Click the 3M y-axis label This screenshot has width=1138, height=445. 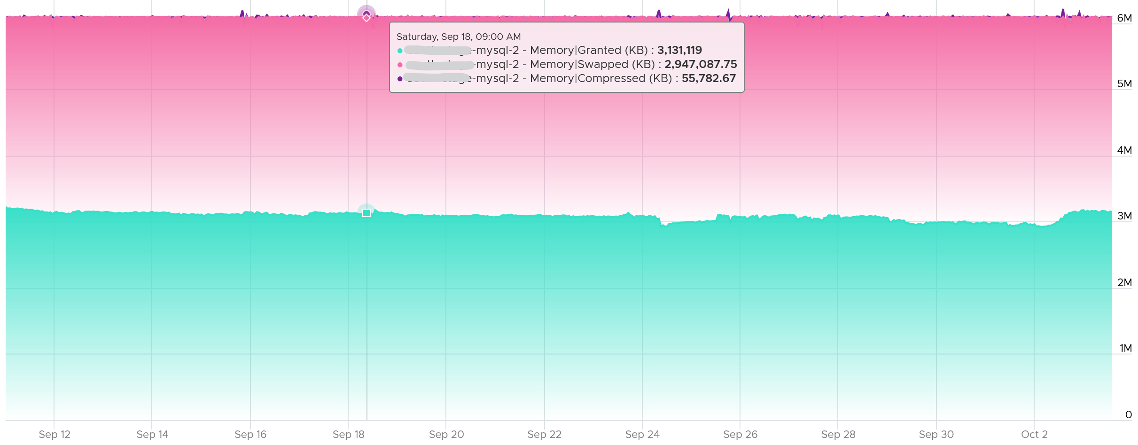coord(1124,216)
